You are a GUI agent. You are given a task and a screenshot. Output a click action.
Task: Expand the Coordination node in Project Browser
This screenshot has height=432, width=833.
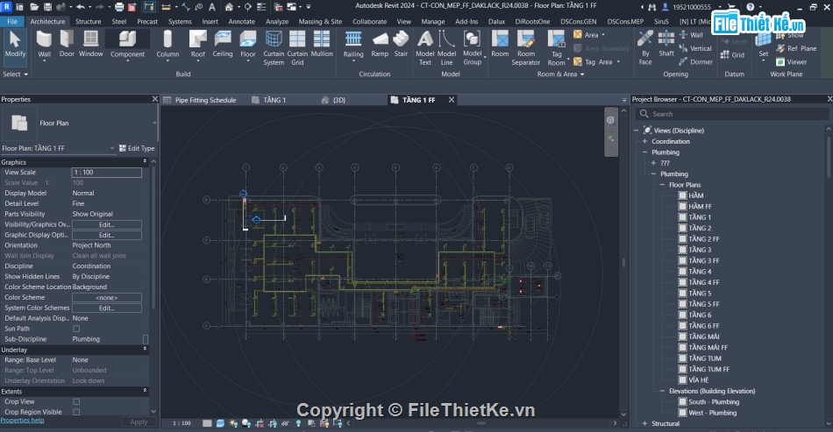[645, 141]
